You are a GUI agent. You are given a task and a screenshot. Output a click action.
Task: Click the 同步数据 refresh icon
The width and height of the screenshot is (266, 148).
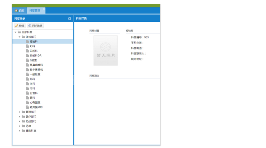click(x=30, y=26)
